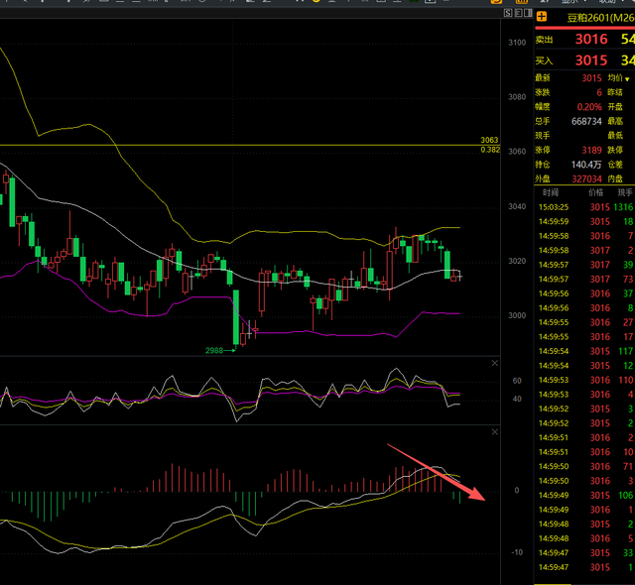Click the S icon above the price axis
Screen dimensions: 635x585
tap(508, 13)
